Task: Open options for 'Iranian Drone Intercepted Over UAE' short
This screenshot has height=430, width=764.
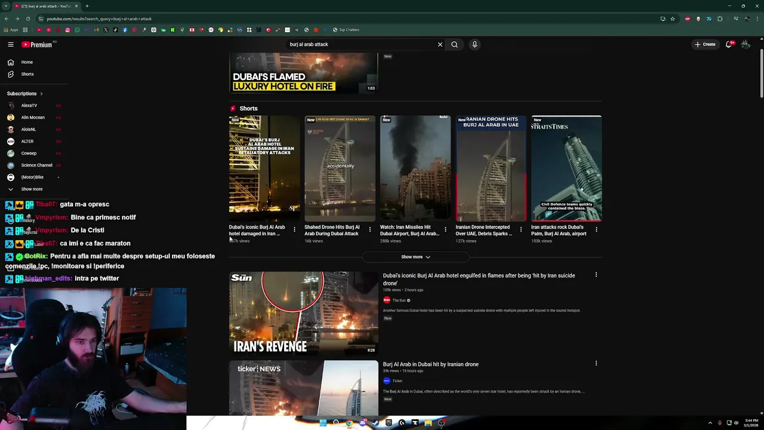Action: 520,229
